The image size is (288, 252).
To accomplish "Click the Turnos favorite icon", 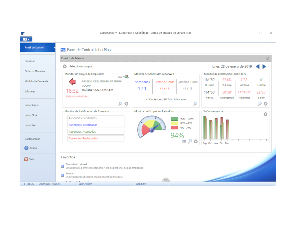I will 62,175.
